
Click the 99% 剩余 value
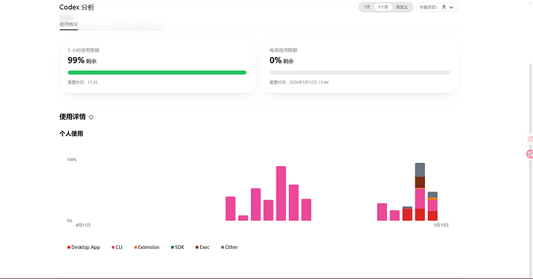(82, 60)
